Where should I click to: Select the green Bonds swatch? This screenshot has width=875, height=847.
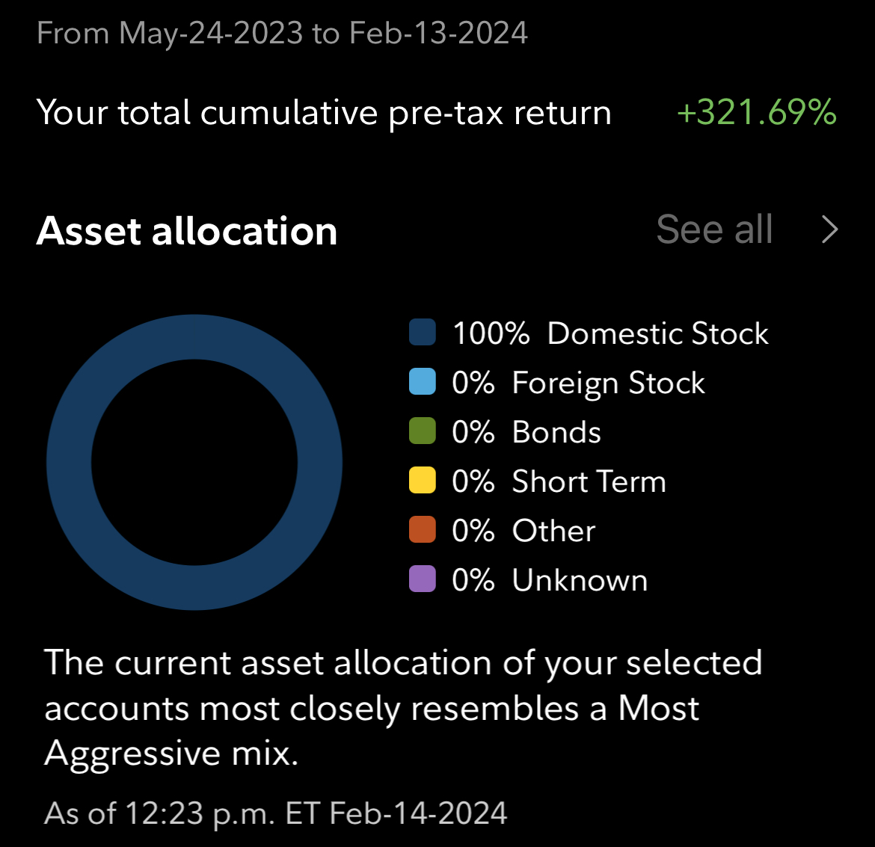(x=423, y=431)
